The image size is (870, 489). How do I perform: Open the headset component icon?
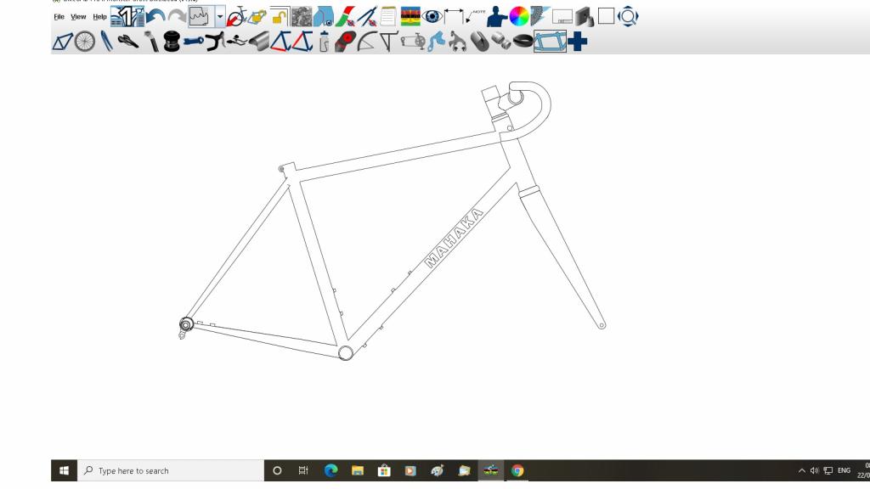(171, 41)
